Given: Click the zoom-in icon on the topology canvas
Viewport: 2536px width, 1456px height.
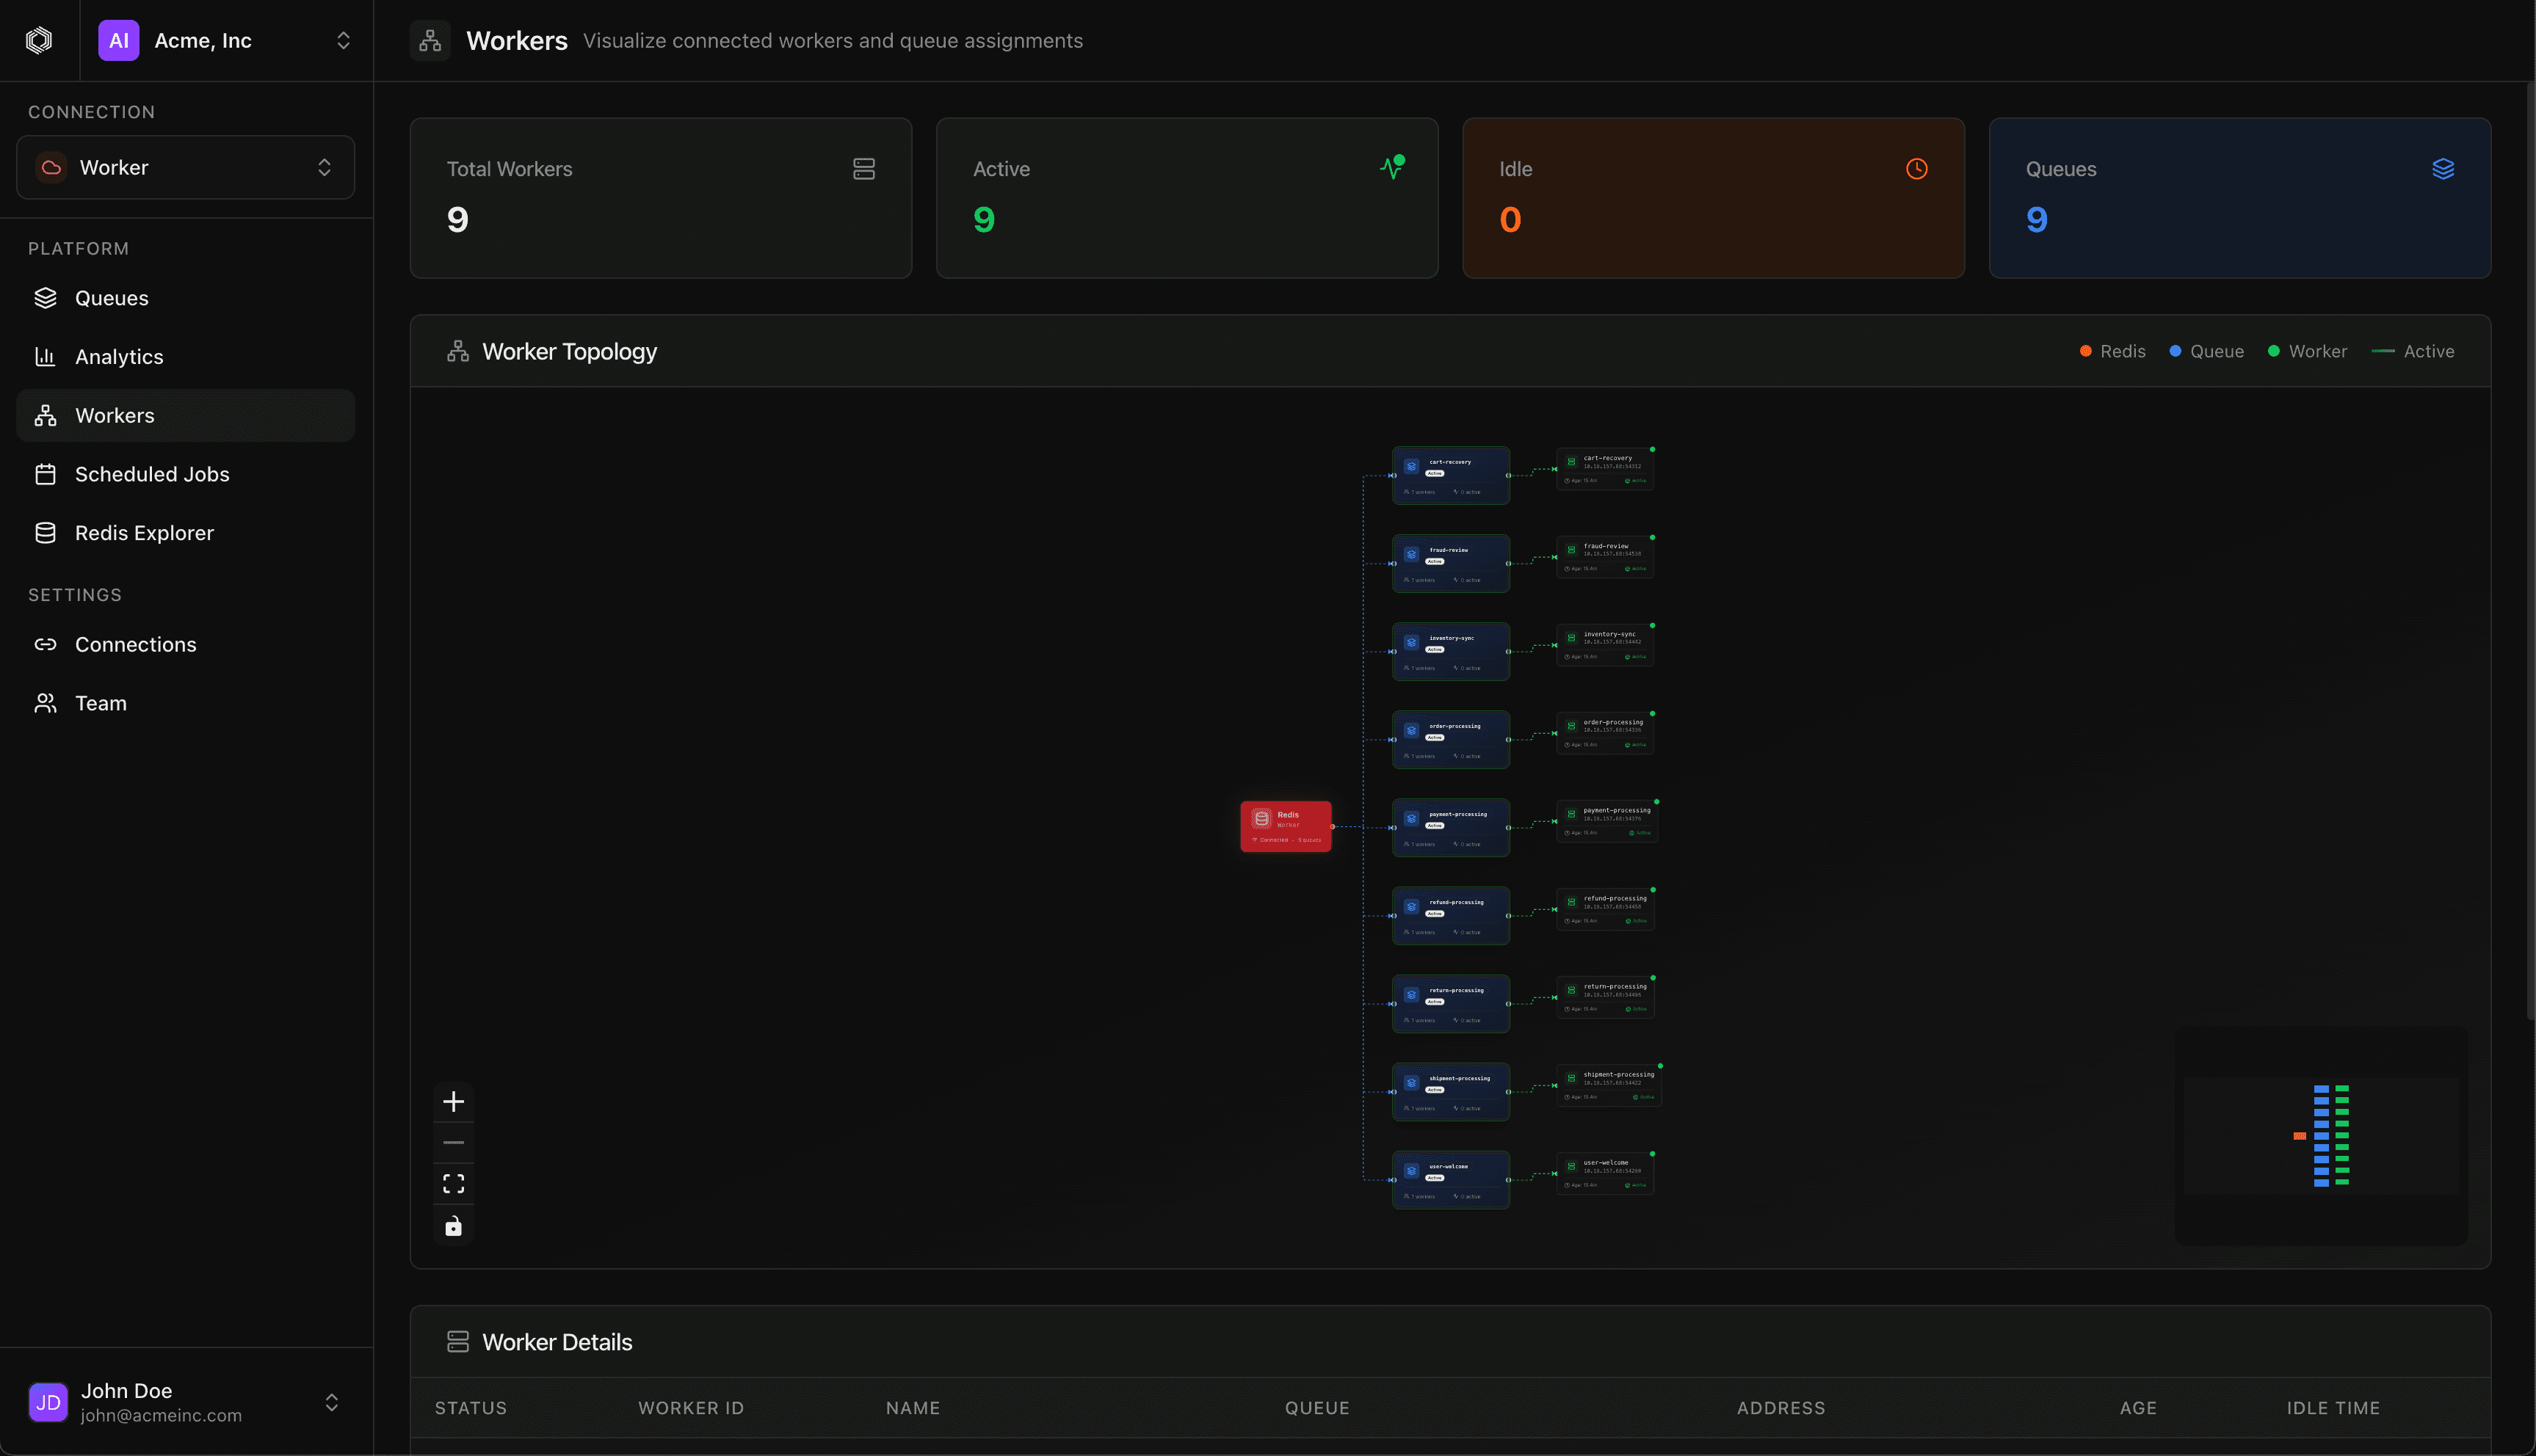Looking at the screenshot, I should click(453, 1101).
